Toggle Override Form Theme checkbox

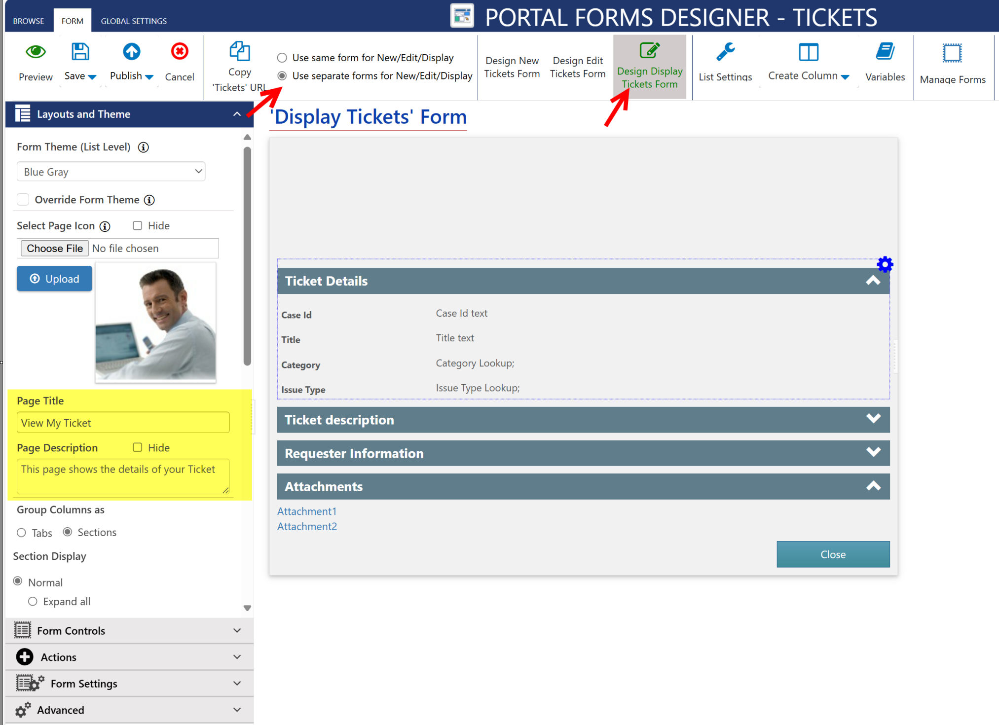pyautogui.click(x=23, y=201)
